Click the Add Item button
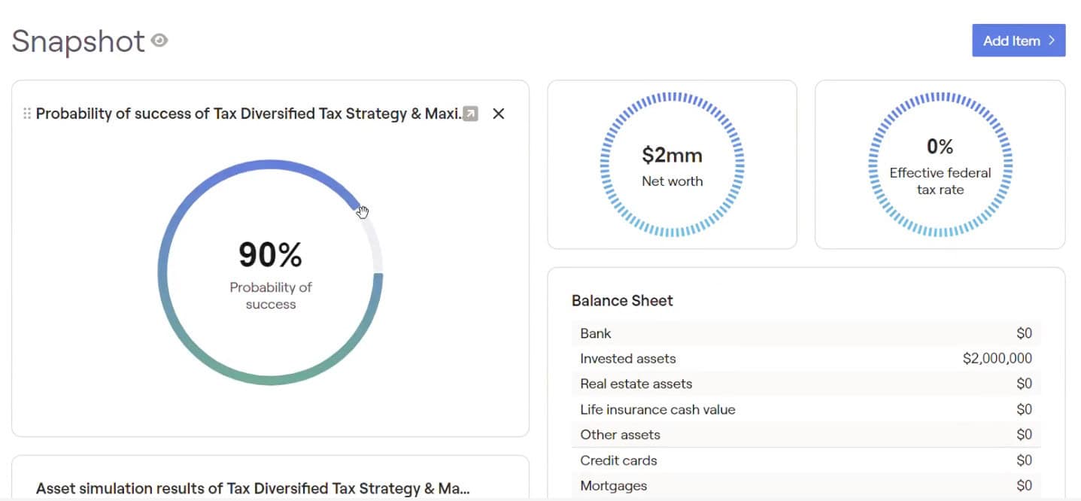The image size is (1081, 501). pos(1019,41)
